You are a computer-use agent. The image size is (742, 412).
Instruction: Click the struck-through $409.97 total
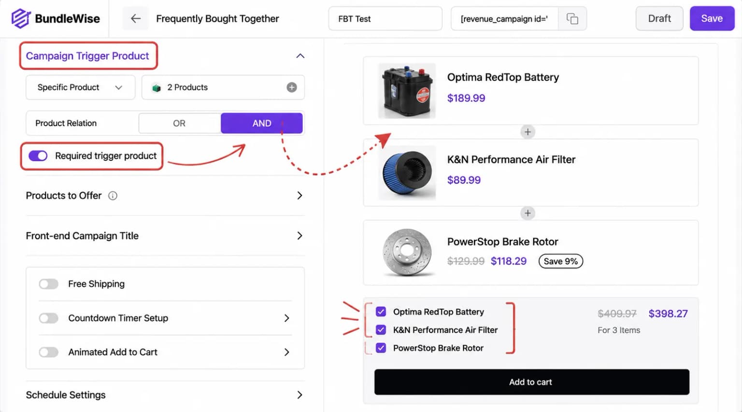point(617,313)
